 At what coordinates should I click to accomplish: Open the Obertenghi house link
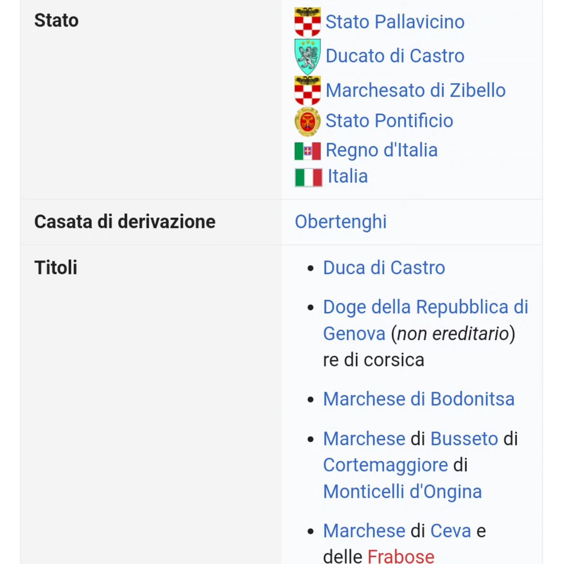(x=340, y=222)
